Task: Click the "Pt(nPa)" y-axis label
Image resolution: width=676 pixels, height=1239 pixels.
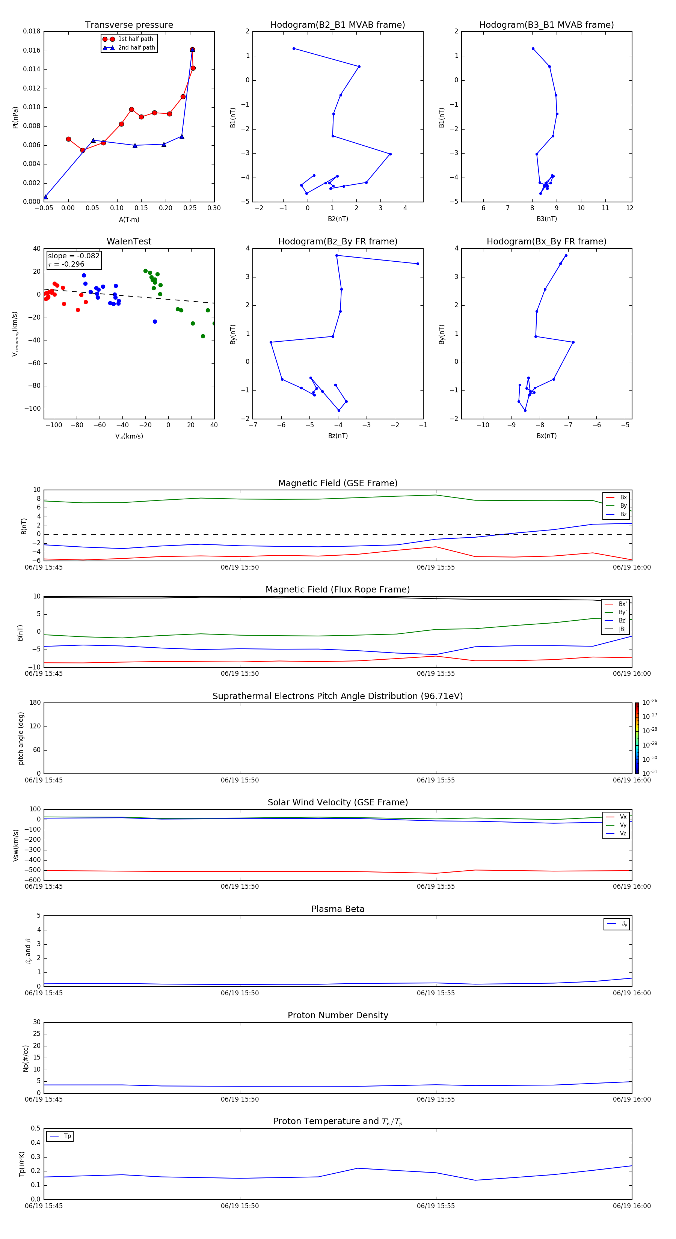Action: click(15, 118)
